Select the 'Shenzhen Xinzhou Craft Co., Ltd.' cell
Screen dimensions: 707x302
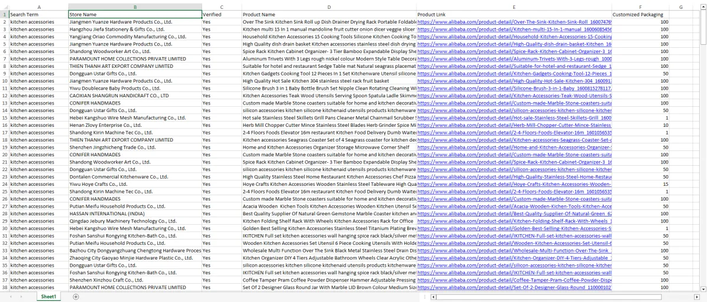tap(134, 280)
